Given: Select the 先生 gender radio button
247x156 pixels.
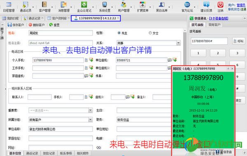Looking at the screenshot, I should tap(119, 33).
